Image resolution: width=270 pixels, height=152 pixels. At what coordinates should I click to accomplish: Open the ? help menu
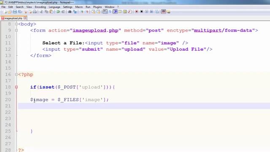coord(118,7)
